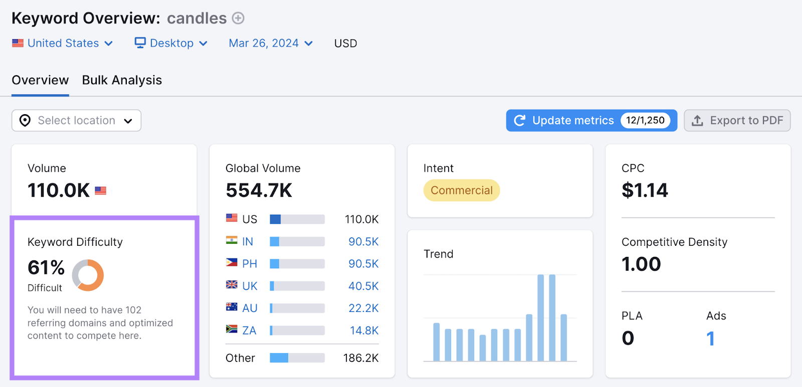The height and width of the screenshot is (387, 802).
Task: Click the refresh icon in Update metrics
Action: [520, 121]
